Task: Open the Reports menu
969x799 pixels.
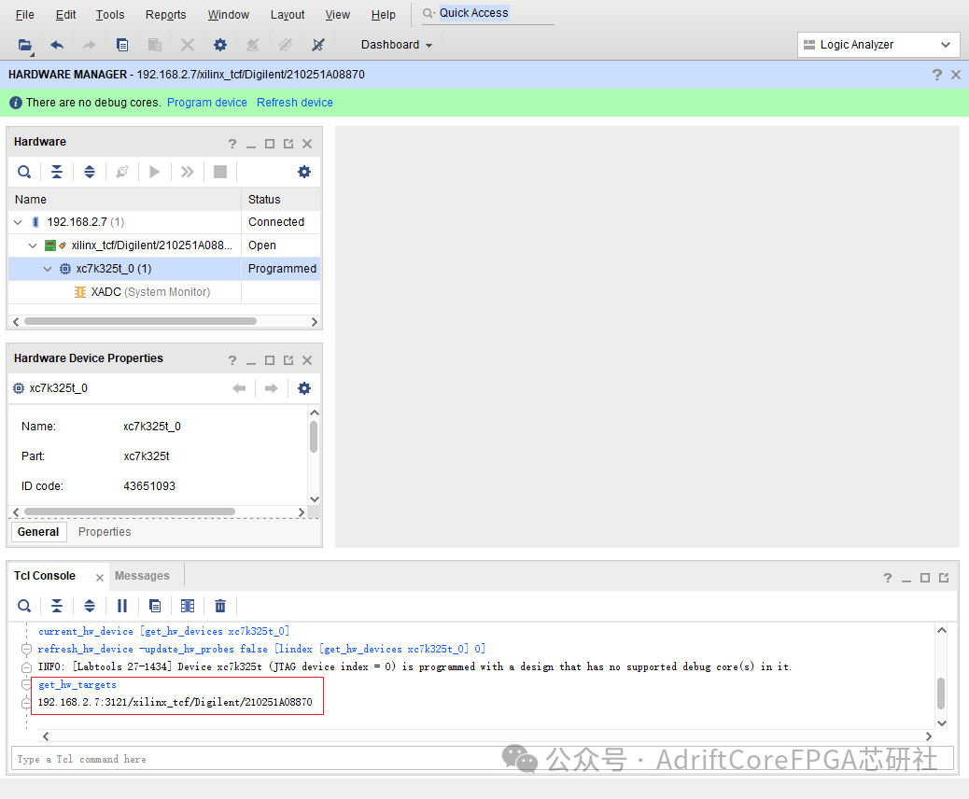Action: click(165, 14)
